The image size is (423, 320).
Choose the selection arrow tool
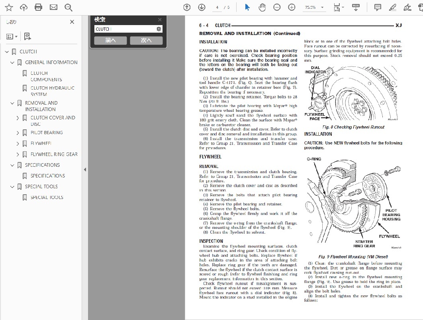pos(247,7)
